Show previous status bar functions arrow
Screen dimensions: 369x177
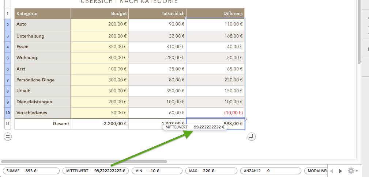pyautogui.click(x=332, y=171)
